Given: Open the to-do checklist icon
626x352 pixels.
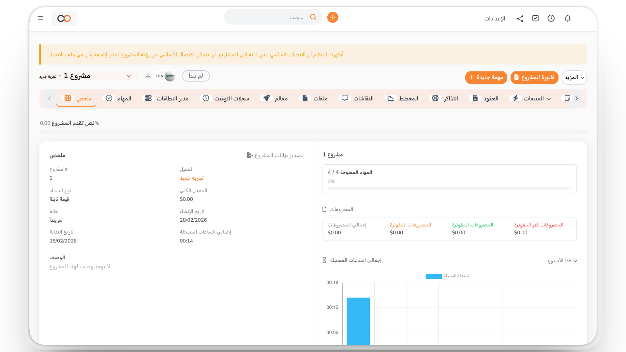Looking at the screenshot, I should 535,19.
